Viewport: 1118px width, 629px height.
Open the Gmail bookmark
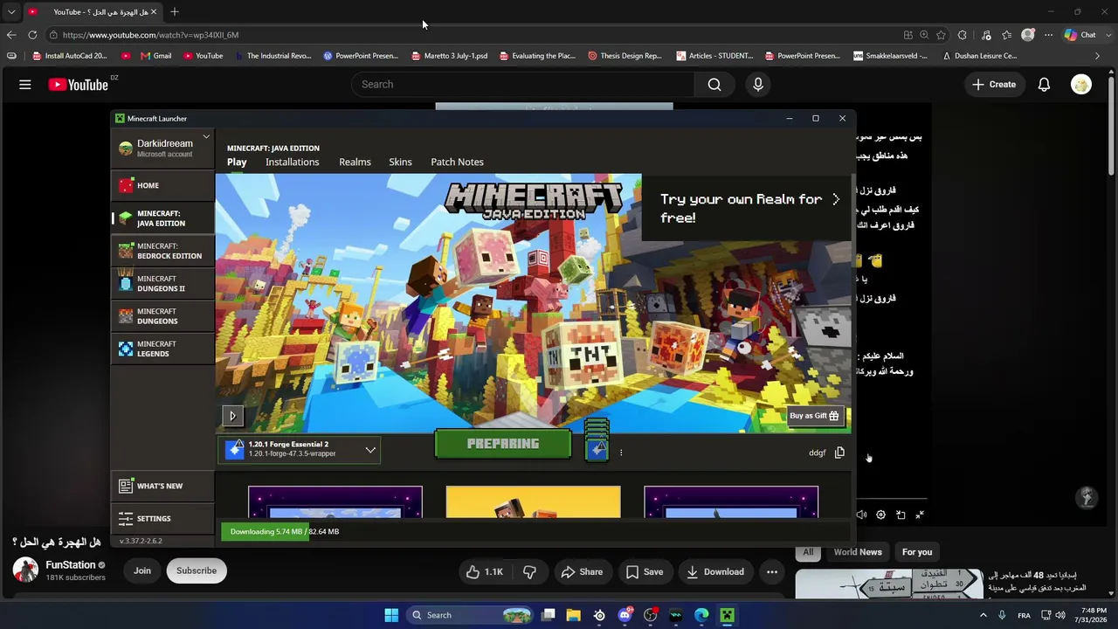(x=156, y=56)
